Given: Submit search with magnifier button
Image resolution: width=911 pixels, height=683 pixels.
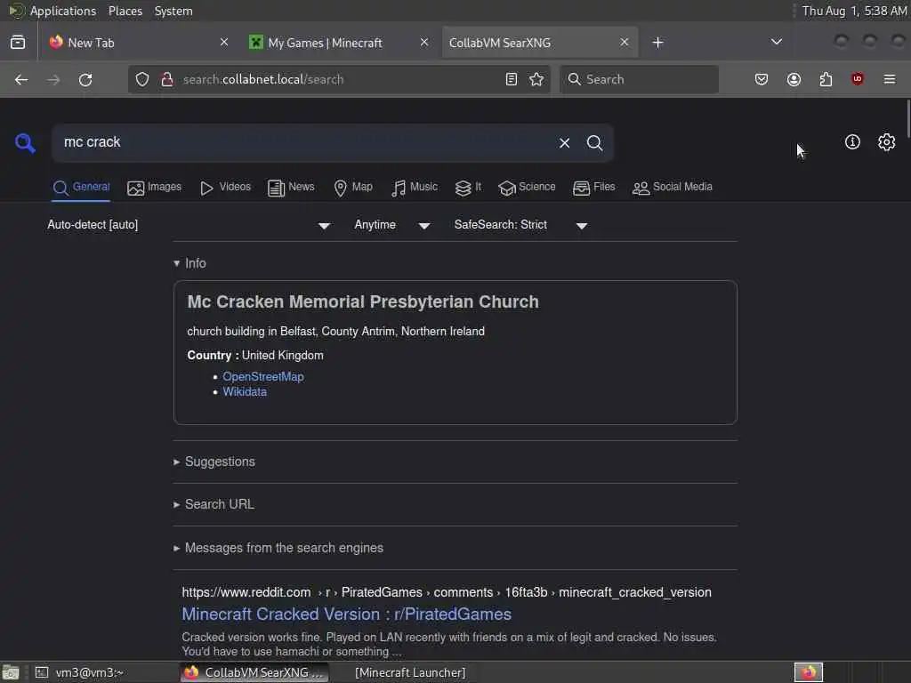Looking at the screenshot, I should point(594,143).
